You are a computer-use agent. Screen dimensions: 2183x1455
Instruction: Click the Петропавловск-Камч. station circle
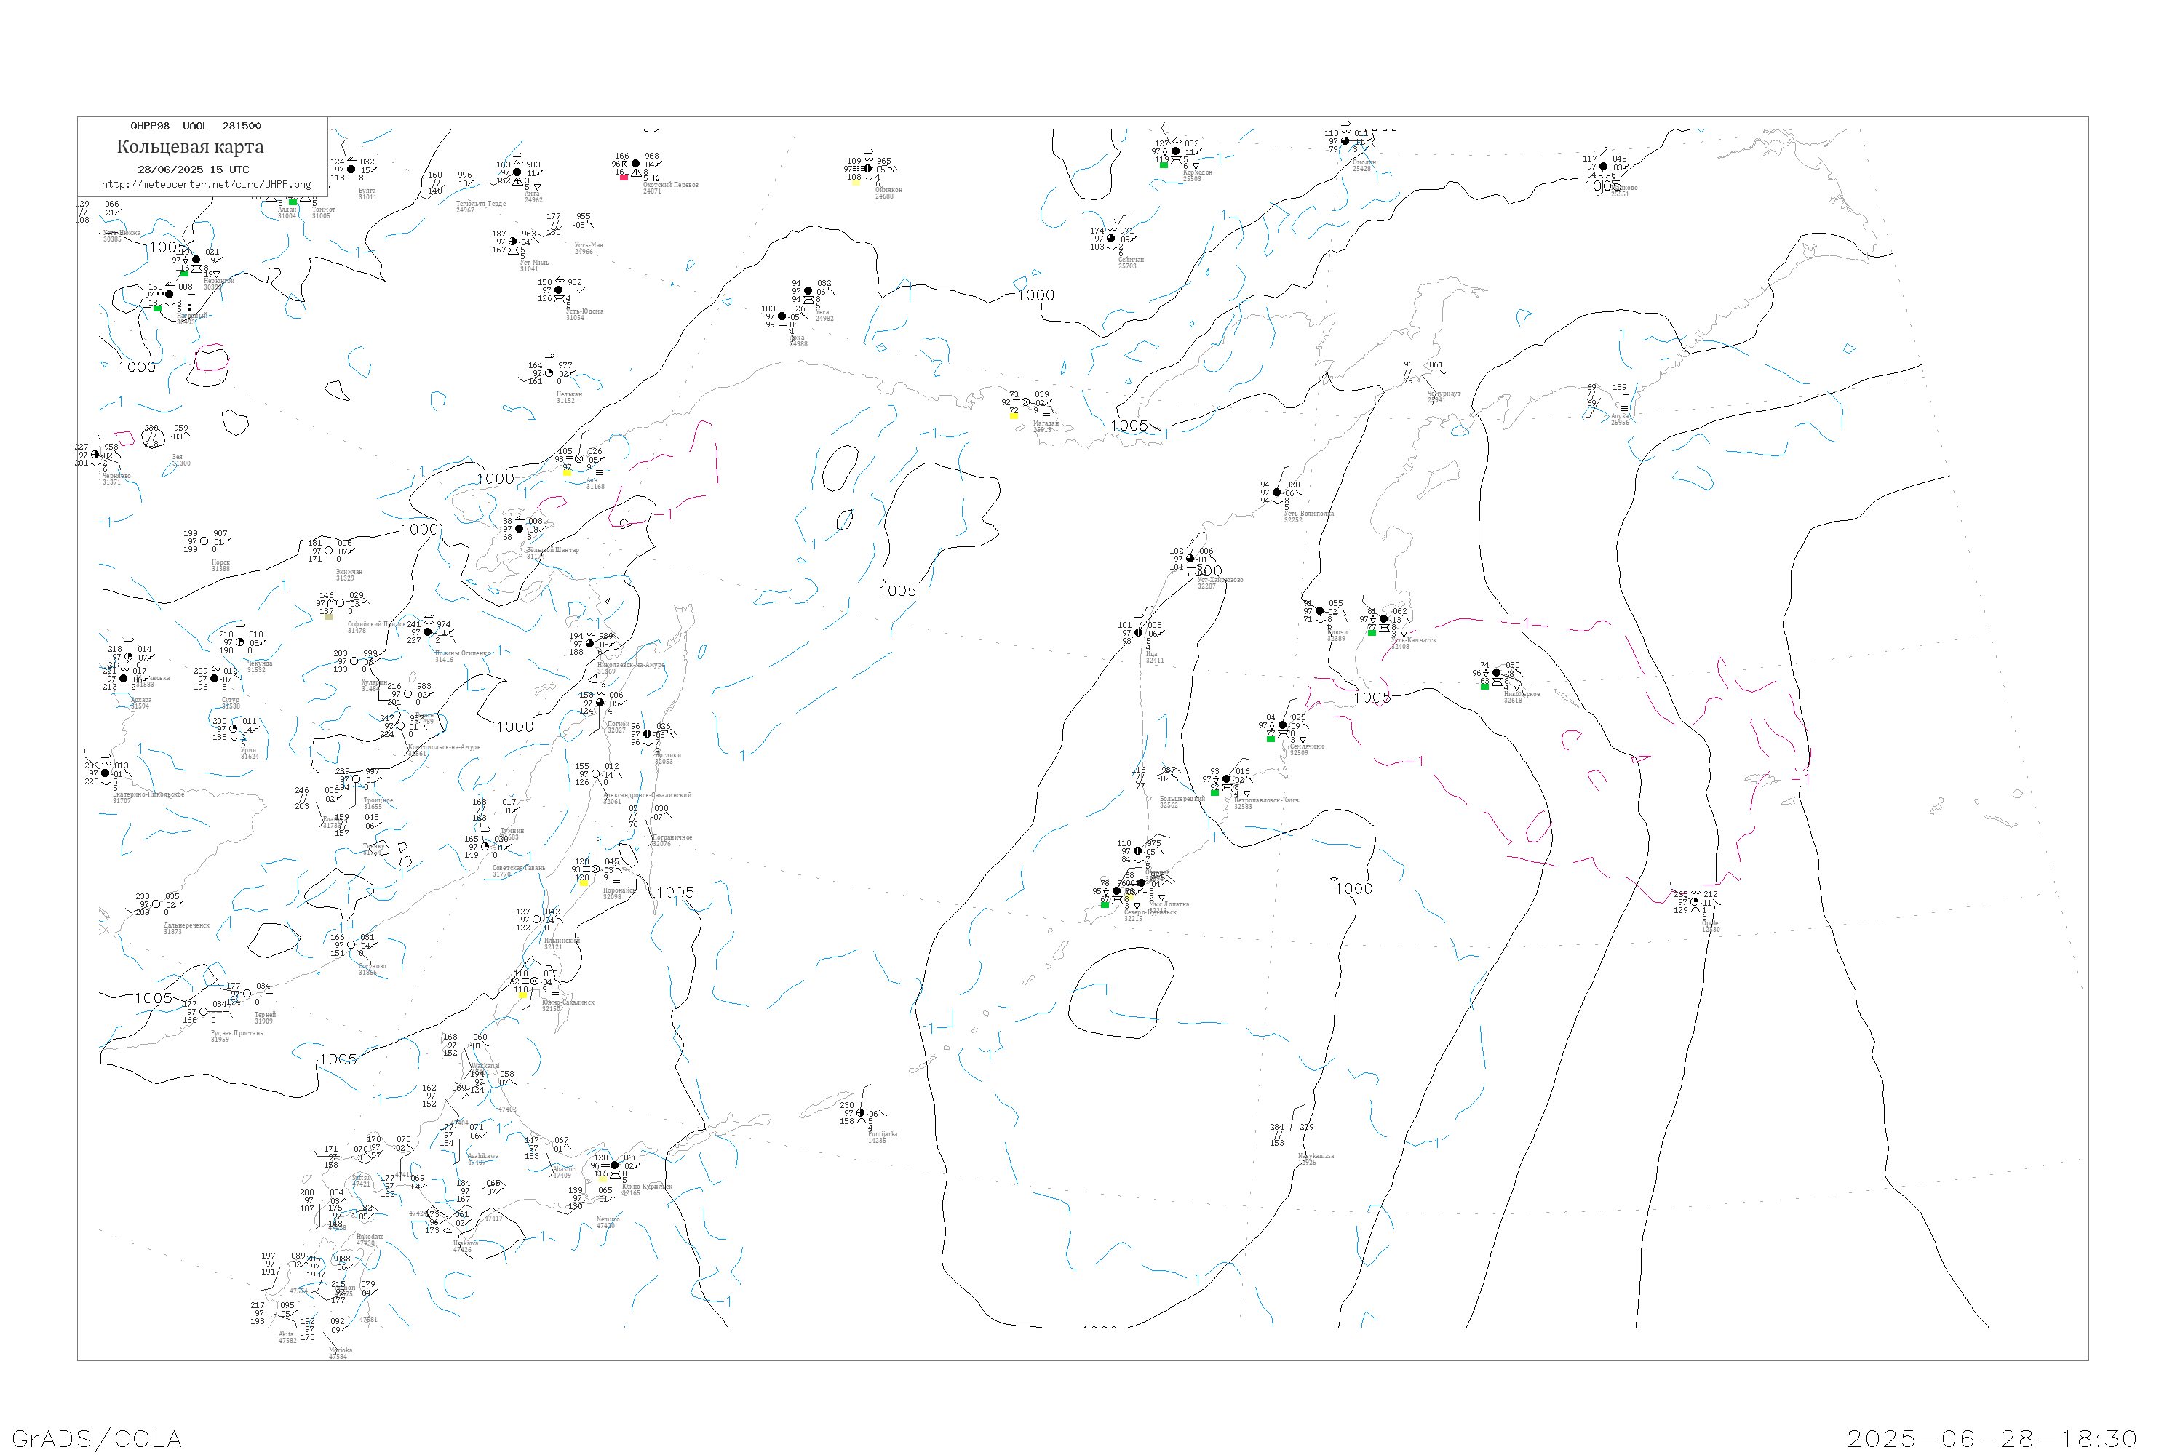1227,779
